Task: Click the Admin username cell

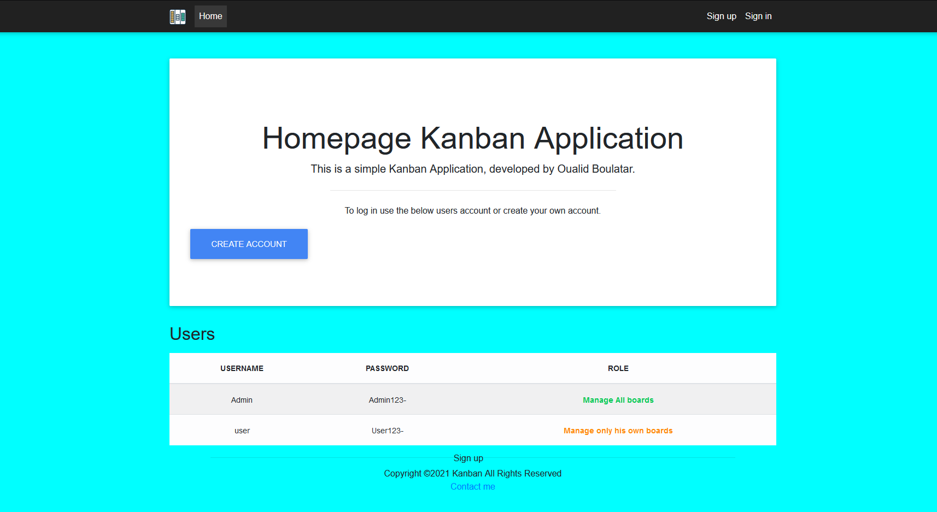Action: coord(242,400)
